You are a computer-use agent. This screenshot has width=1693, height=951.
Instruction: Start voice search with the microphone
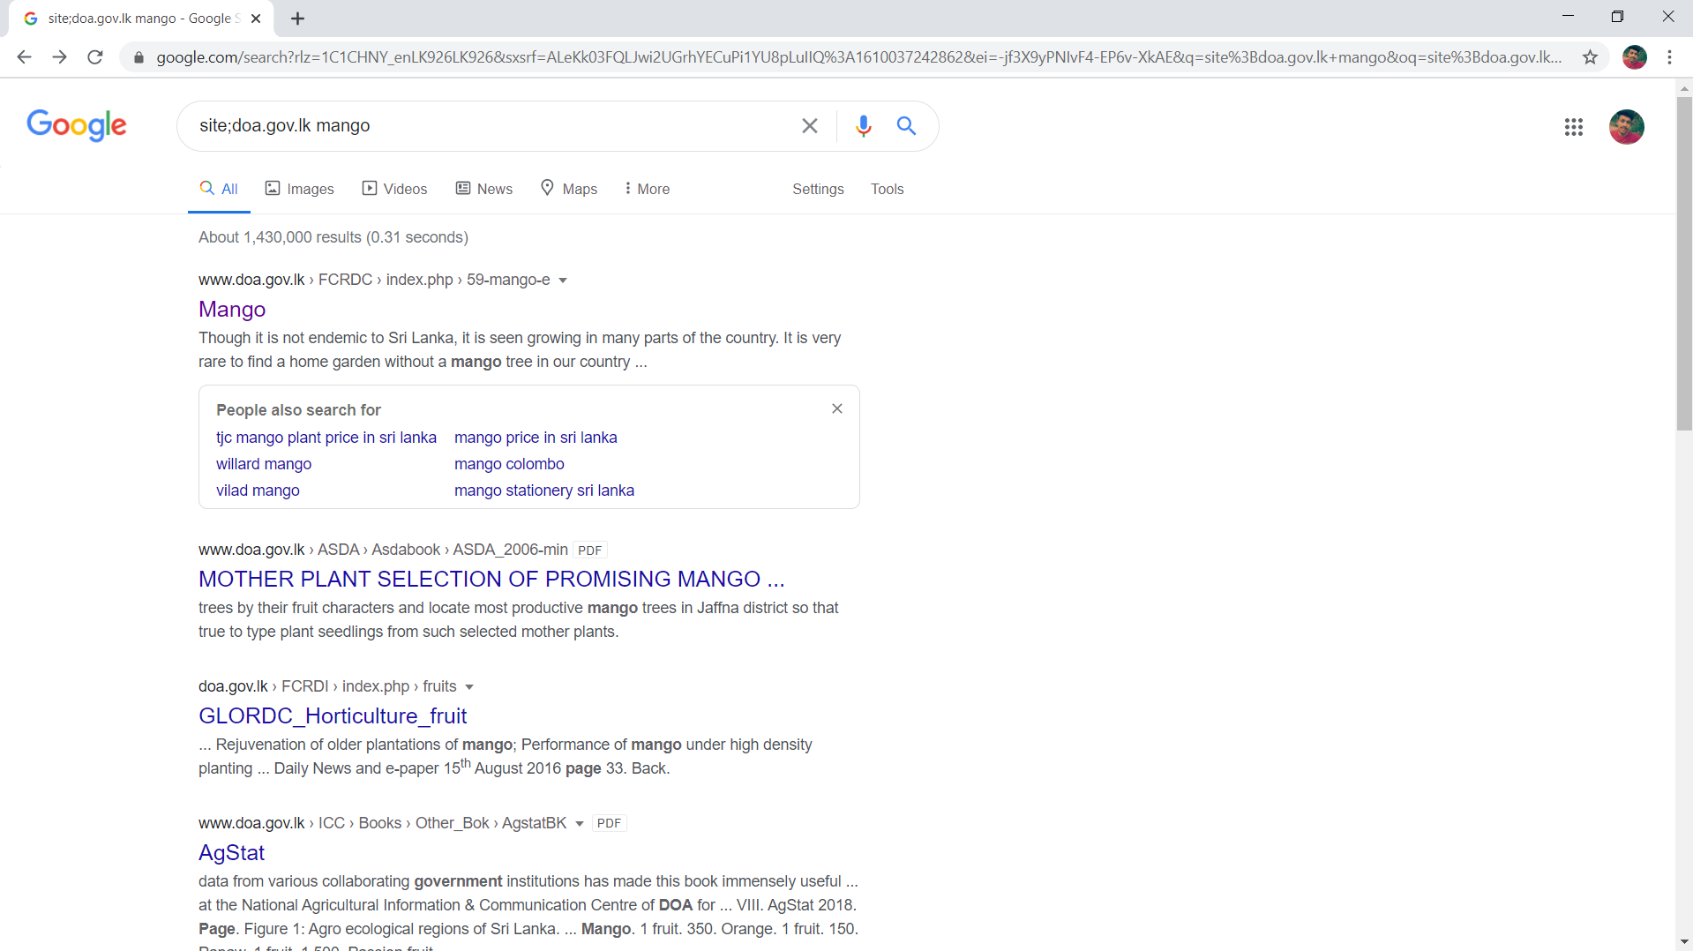pyautogui.click(x=864, y=126)
